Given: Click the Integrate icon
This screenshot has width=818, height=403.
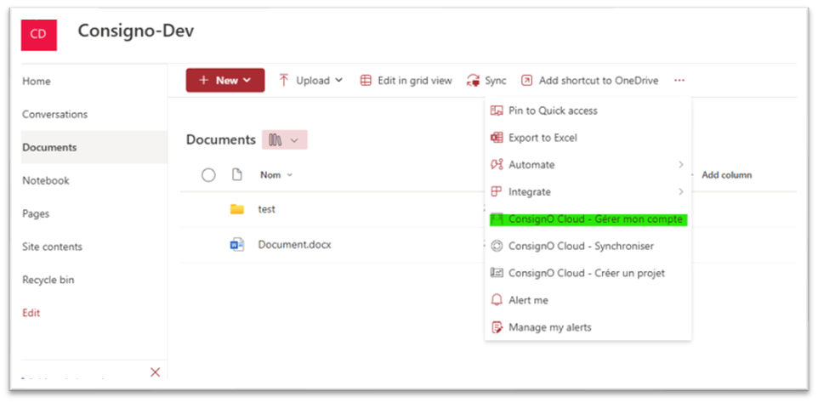Looking at the screenshot, I should [497, 192].
